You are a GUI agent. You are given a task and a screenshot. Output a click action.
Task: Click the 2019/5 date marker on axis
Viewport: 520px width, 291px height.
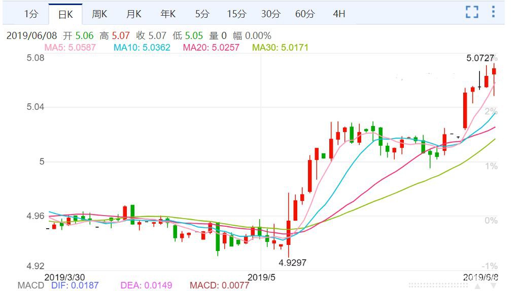coord(260,277)
